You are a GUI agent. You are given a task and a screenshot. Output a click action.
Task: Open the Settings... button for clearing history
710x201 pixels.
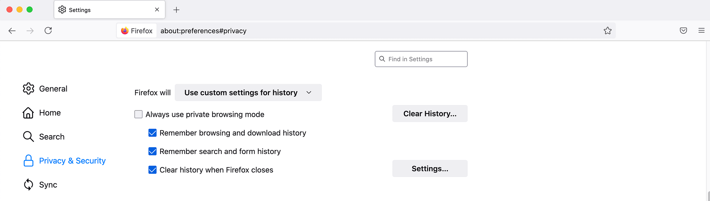coord(430,168)
